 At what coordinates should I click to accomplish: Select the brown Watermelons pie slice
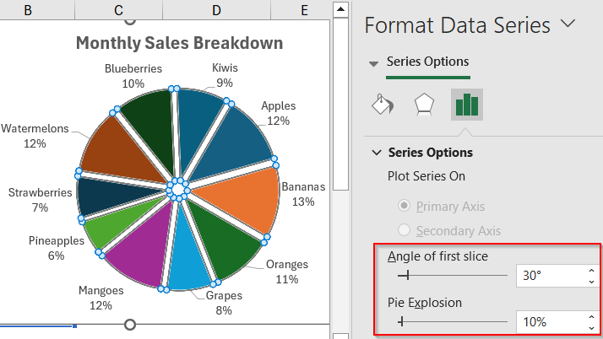[119, 152]
